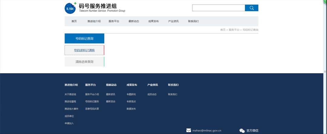Viewport: 327px width, 134px height.
Task: Open footer link 最新活动
Action: (111, 102)
